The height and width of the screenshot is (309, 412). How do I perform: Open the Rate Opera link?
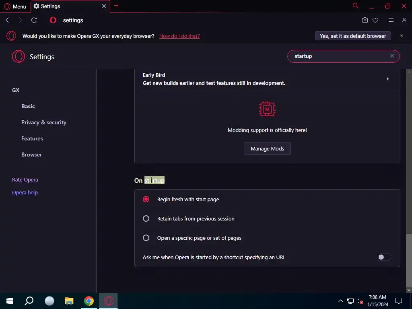(25, 180)
